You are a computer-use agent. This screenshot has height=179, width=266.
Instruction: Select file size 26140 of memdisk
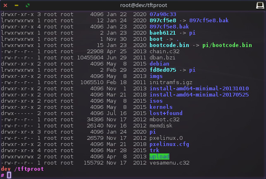pos(95,126)
